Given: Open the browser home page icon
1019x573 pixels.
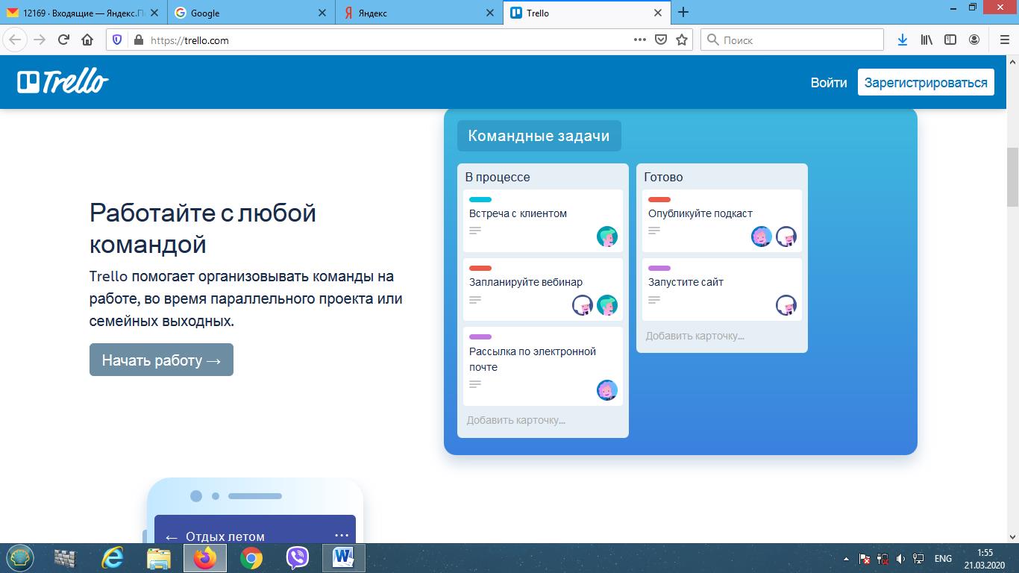Looking at the screenshot, I should (87, 40).
